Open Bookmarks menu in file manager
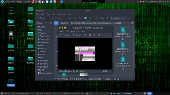The image size is (170, 95). (x=61, y=14)
